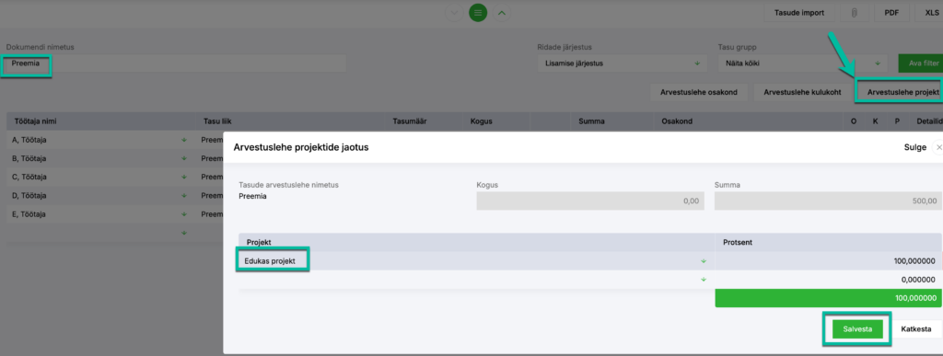Click the Preemia payslip name in the dialog
This screenshot has height=356, width=943.
(x=252, y=196)
